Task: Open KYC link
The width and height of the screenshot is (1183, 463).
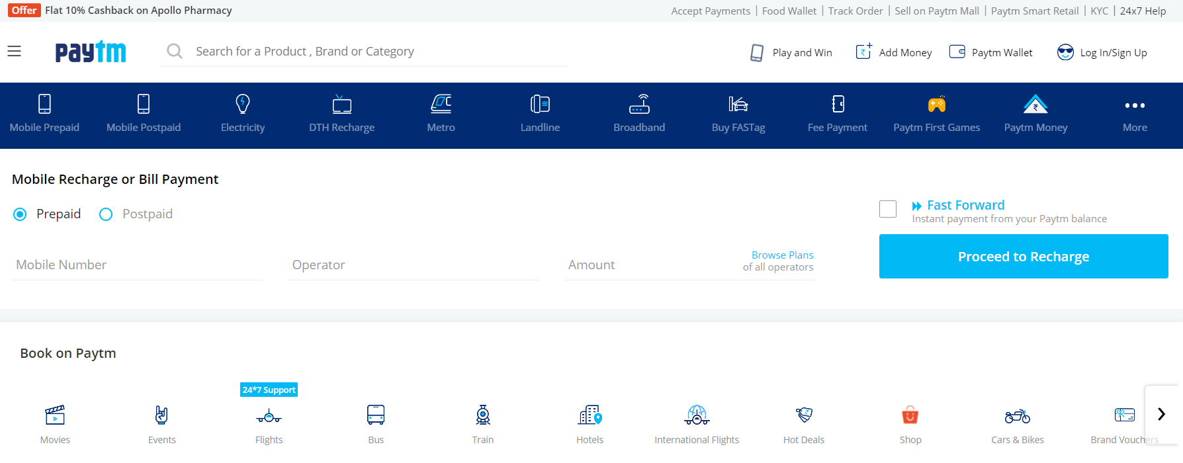Action: point(1100,11)
